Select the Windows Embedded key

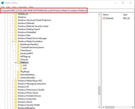tap(27, 32)
